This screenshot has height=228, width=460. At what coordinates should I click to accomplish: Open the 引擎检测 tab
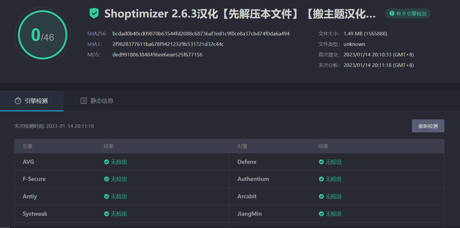pos(32,101)
